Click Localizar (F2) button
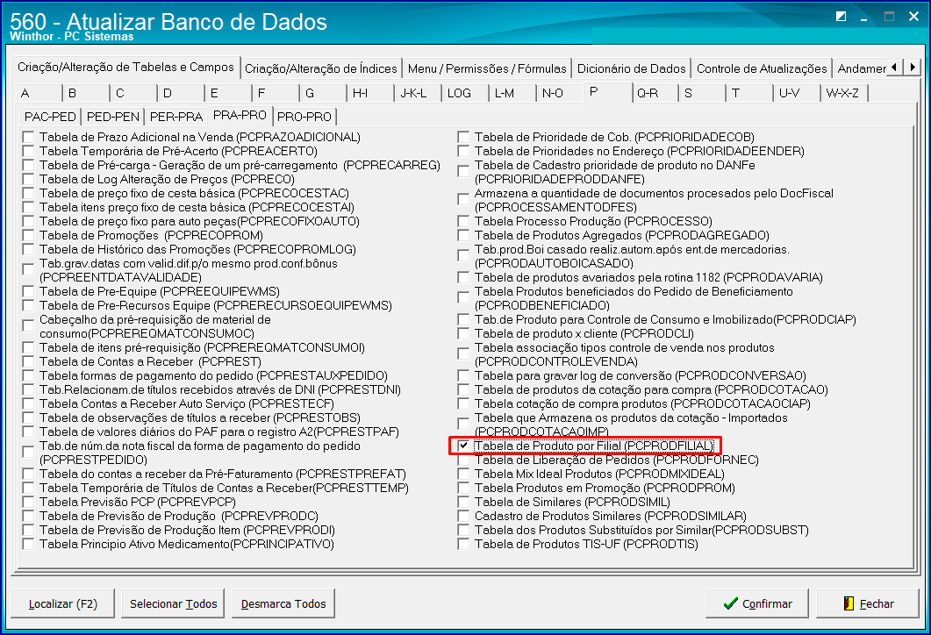 pos(62,603)
